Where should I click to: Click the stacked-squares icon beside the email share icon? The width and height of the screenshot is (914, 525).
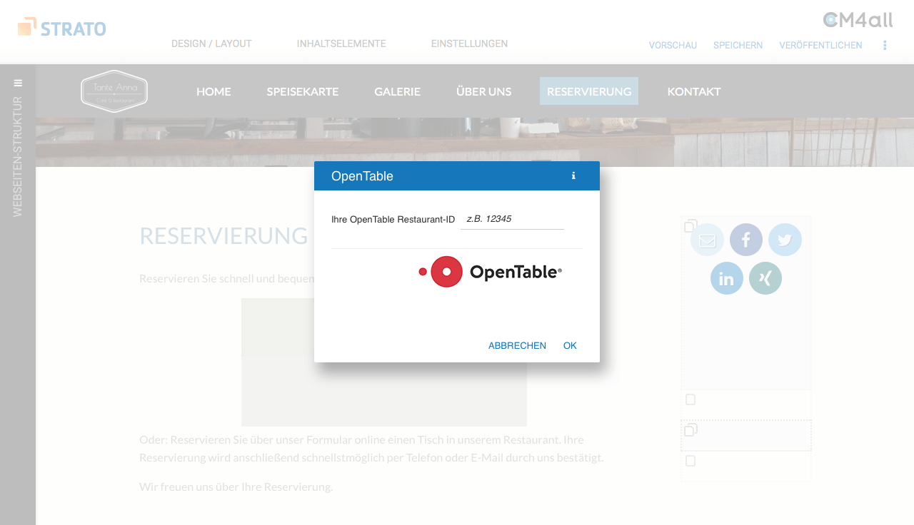(x=690, y=226)
